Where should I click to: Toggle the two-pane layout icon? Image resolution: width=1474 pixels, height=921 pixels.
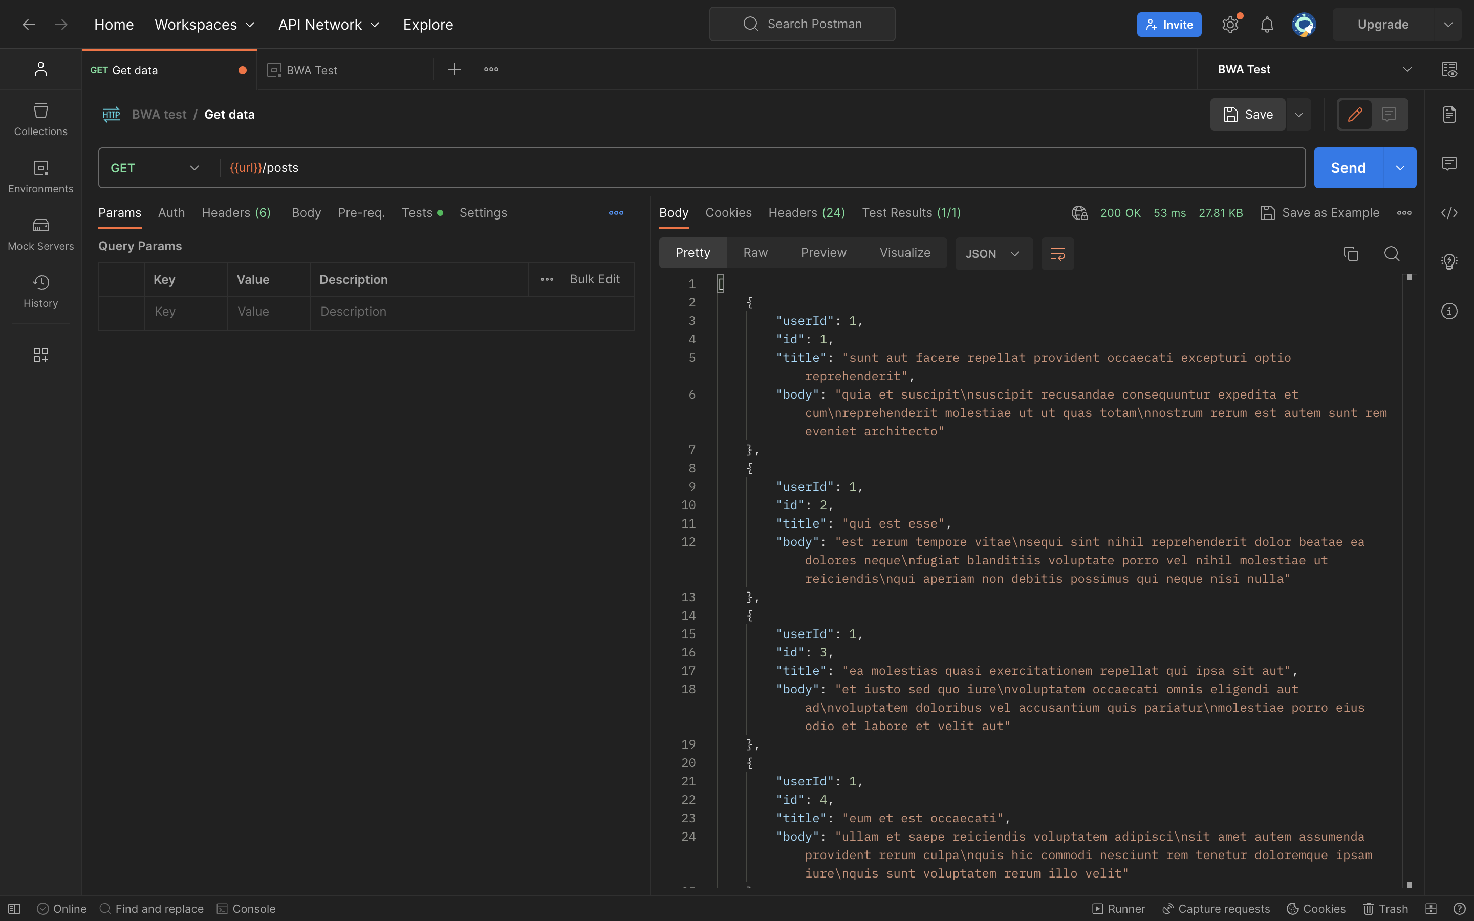coord(1431,909)
